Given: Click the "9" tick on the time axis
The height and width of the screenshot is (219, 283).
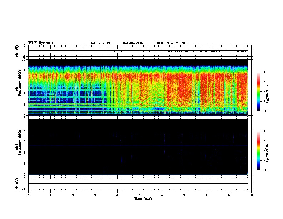Looking at the screenshot, I should click(x=229, y=195).
